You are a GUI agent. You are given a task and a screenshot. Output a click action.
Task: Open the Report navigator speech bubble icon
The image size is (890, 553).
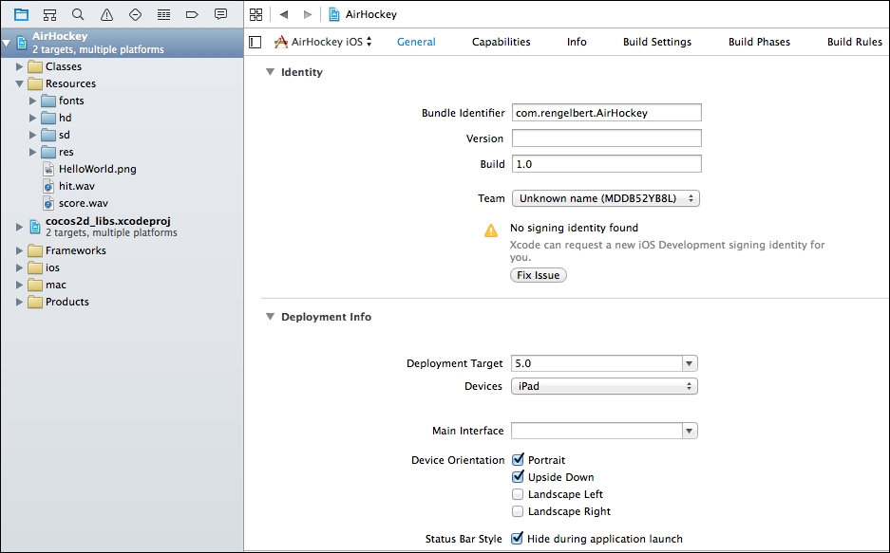220,14
